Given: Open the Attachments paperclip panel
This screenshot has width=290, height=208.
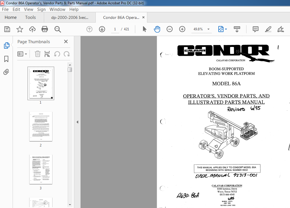Looking at the screenshot, I should [x=6, y=72].
